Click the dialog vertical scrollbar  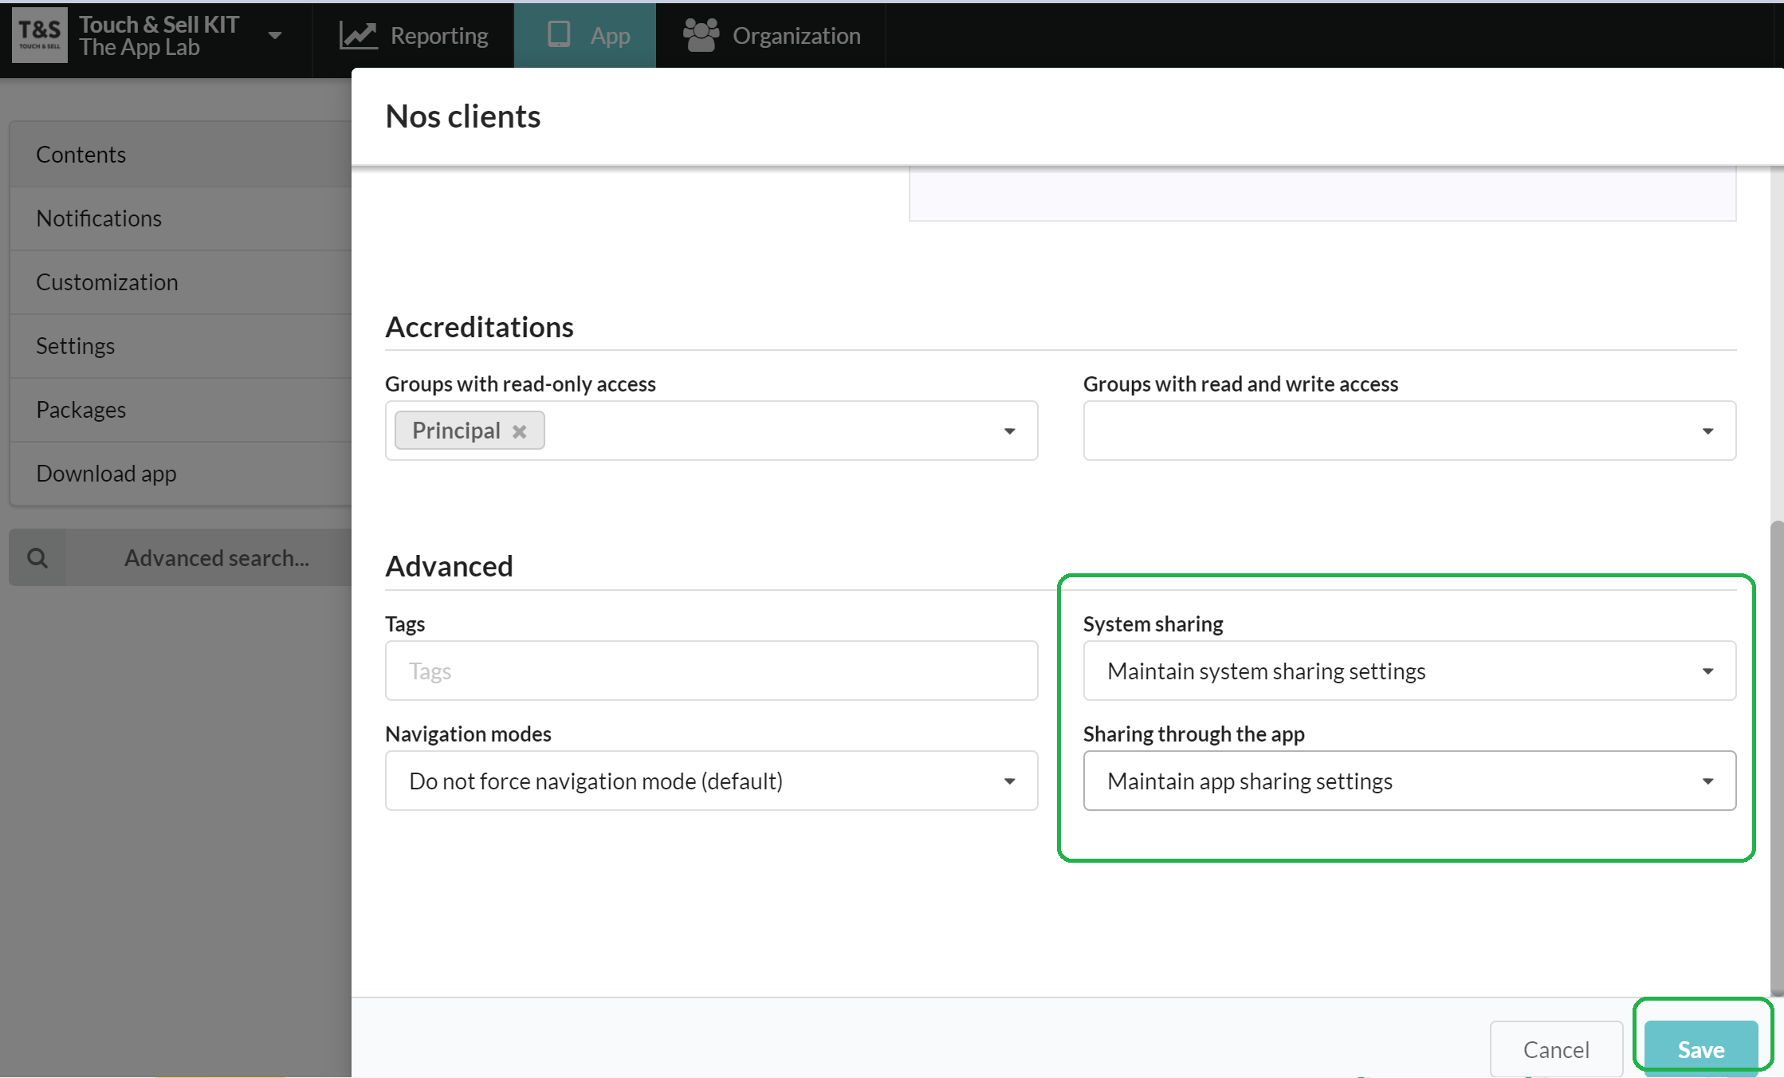(x=1777, y=757)
